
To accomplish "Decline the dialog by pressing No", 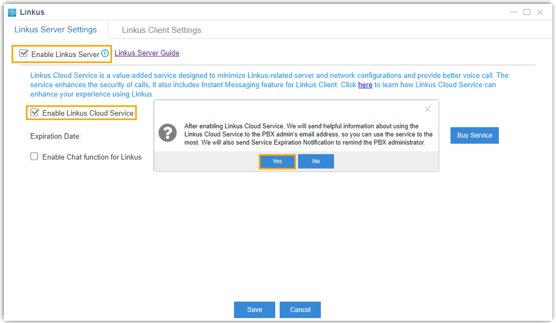I will pos(316,161).
